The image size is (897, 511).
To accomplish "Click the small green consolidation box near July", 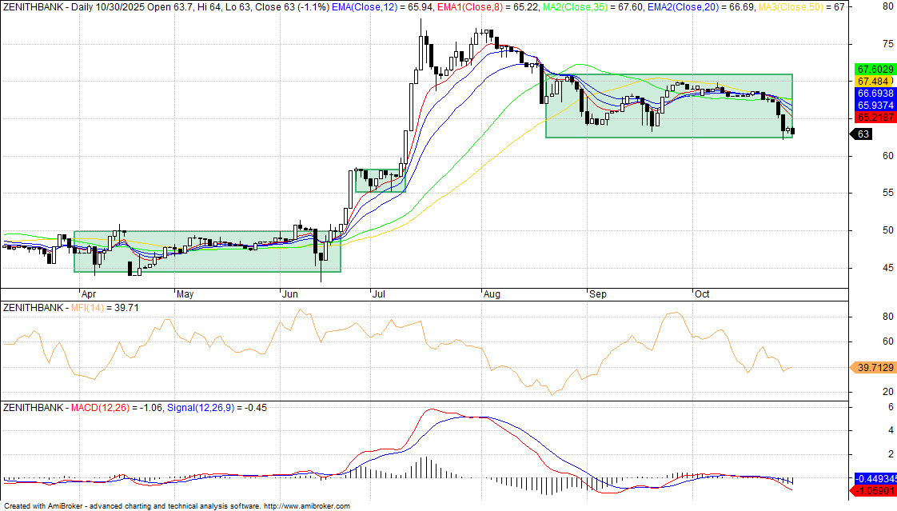I will pos(381,182).
